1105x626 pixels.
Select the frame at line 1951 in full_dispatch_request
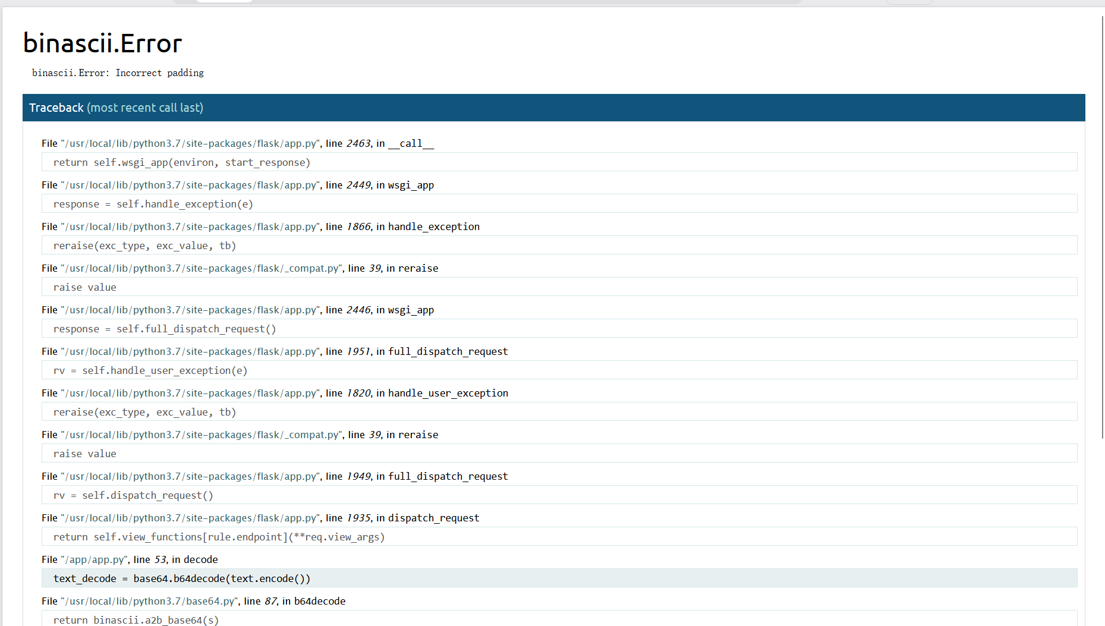[x=274, y=351]
